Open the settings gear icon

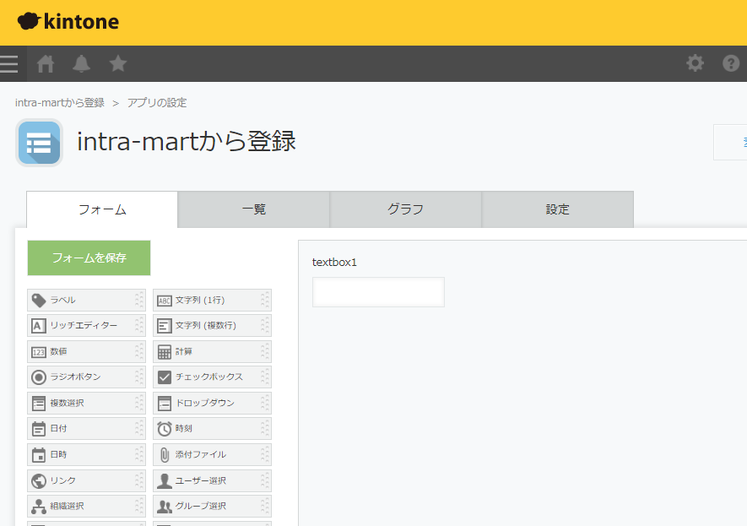695,62
